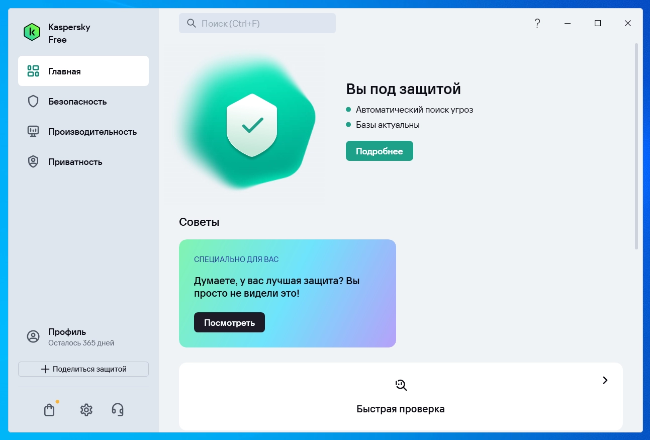The image size is (650, 440).
Task: Click the large green protection shield
Action: point(252,125)
